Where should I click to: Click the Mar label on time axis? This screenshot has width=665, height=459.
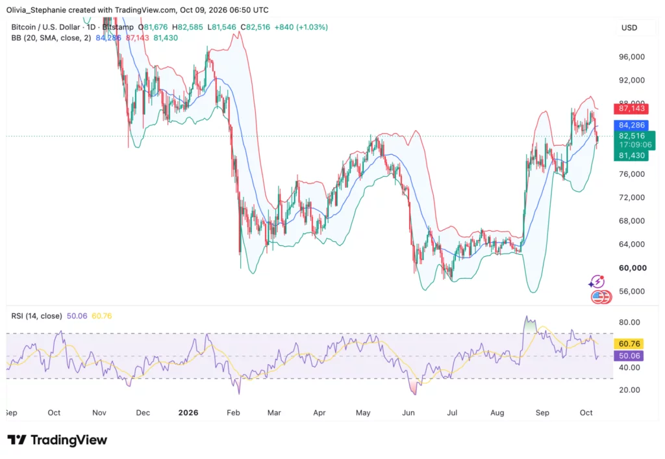pyautogui.click(x=274, y=413)
